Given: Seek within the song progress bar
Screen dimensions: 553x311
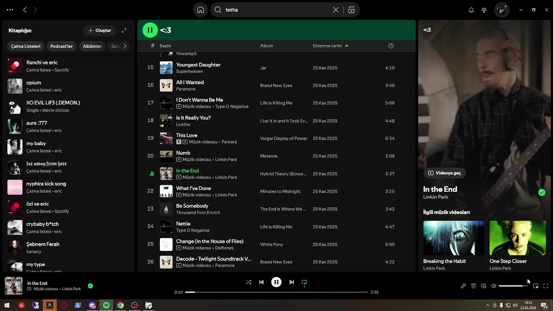Looking at the screenshot, I should point(276,292).
